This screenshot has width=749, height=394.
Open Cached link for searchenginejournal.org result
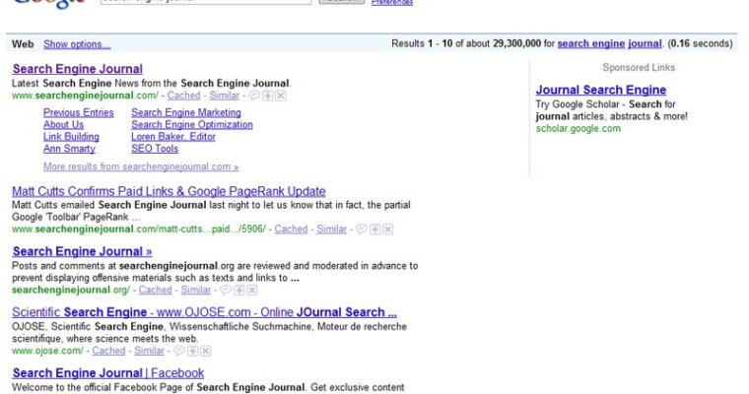pyautogui.click(x=155, y=290)
